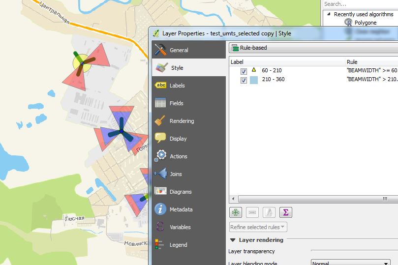This screenshot has height=265, width=398.
Task: Click the Actions gear icon
Action: (x=160, y=156)
